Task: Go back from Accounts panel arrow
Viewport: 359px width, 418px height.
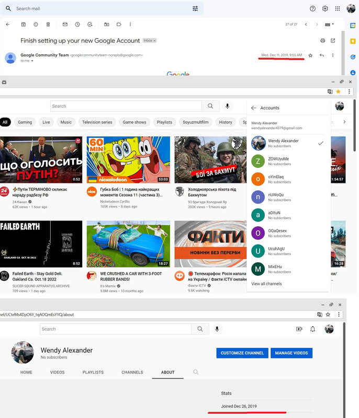Action: click(x=254, y=108)
